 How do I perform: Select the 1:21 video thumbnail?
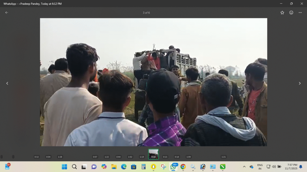223,156
